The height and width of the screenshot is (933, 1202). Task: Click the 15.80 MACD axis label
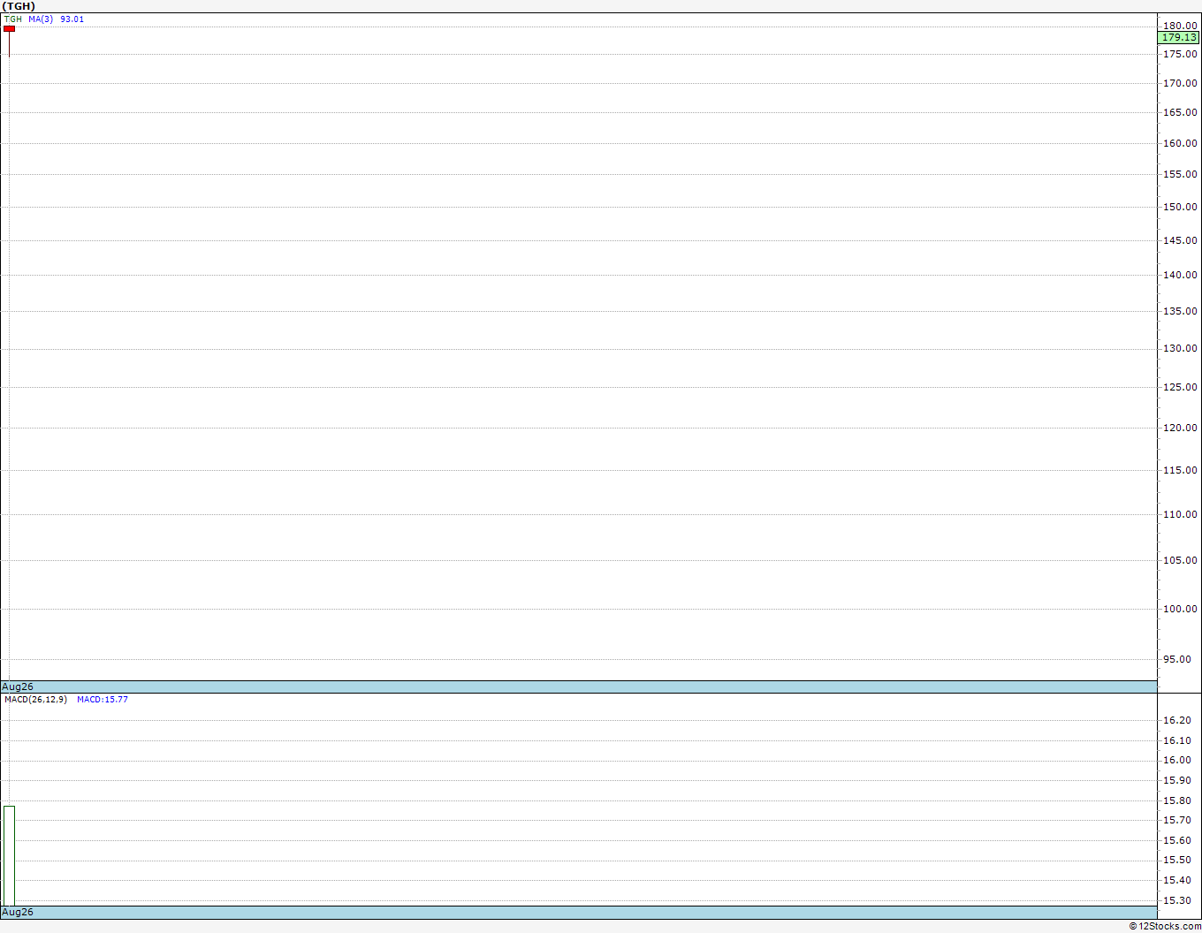point(1176,800)
